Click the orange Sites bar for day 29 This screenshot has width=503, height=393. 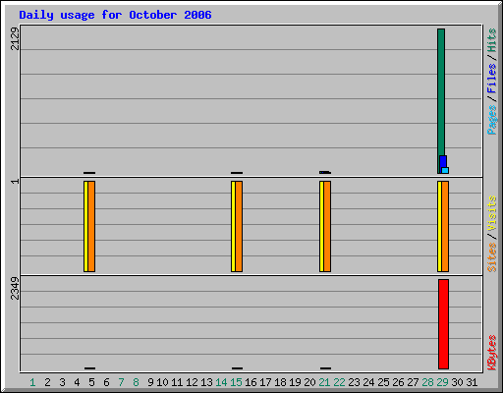coord(445,226)
